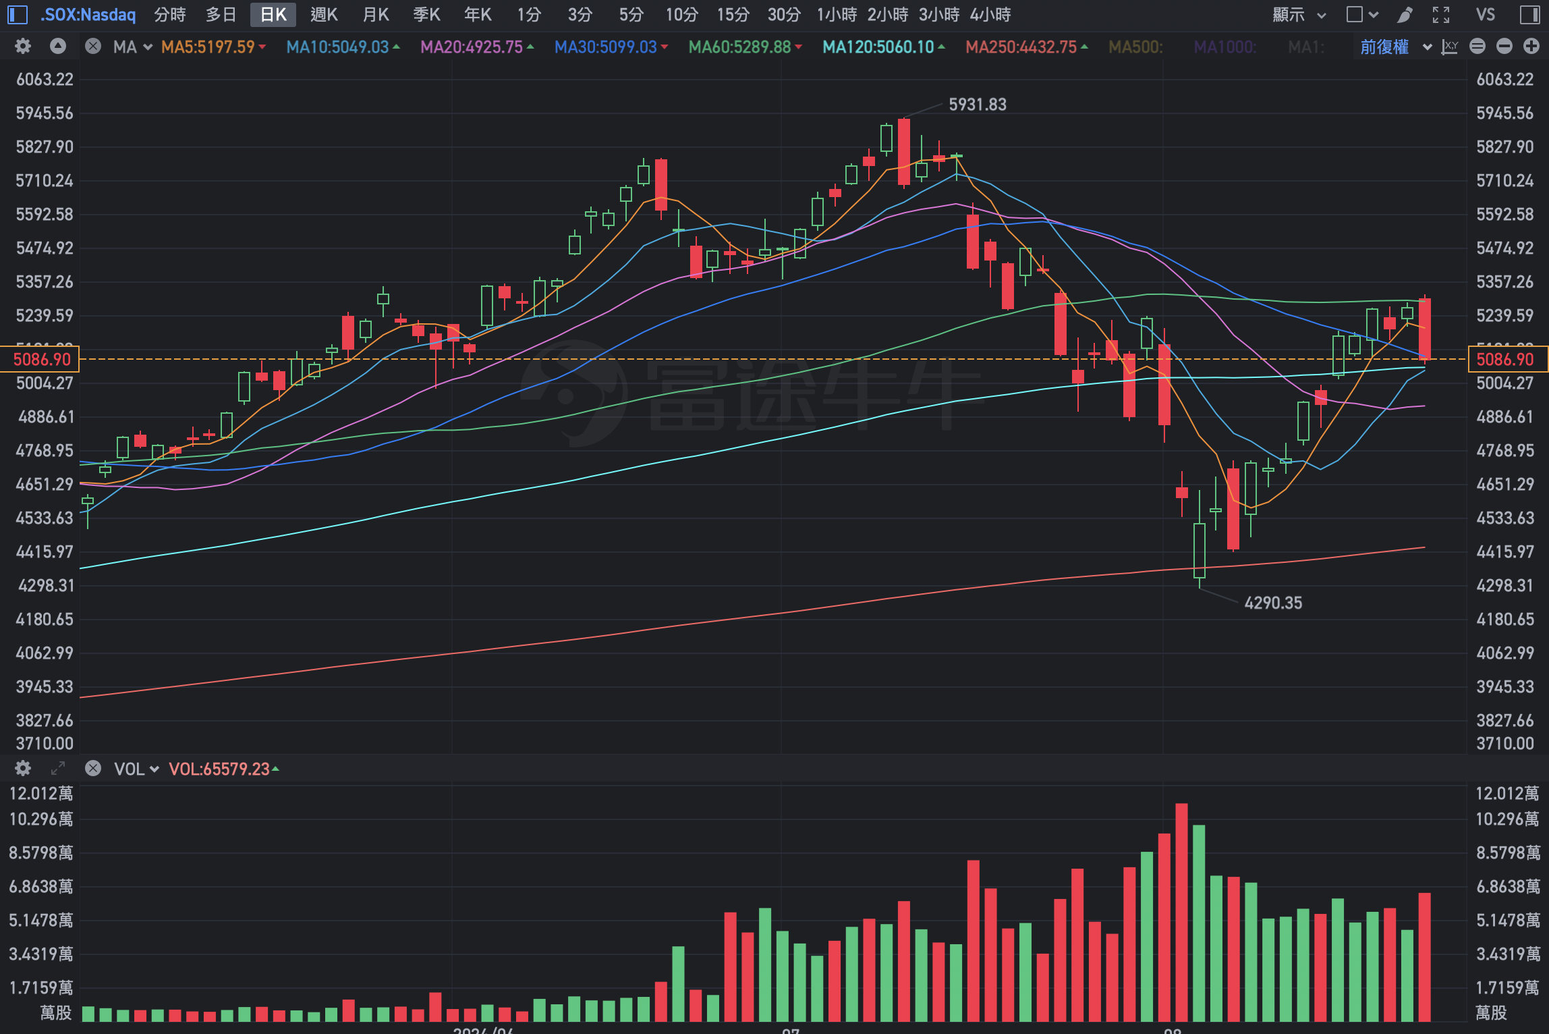Open main chart indicator settings gear
The width and height of the screenshot is (1549, 1034).
(23, 47)
